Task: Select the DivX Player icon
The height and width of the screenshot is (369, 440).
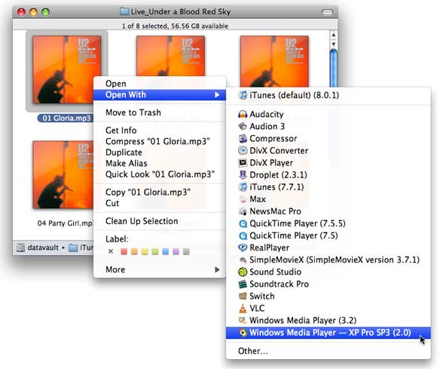Action: point(243,163)
